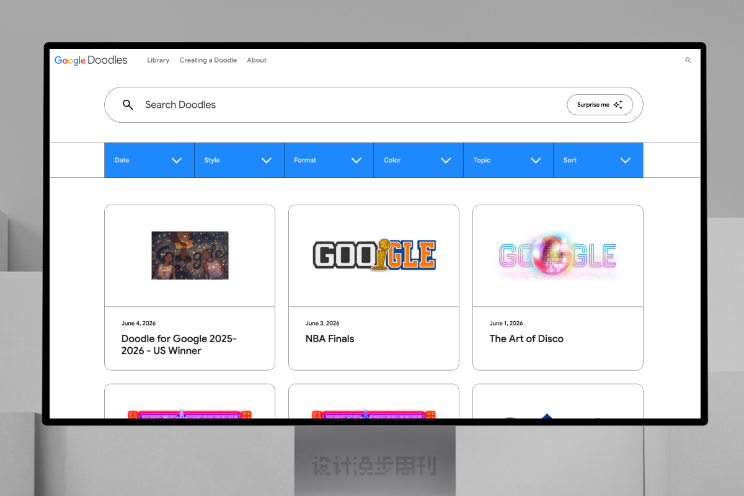Image resolution: width=744 pixels, height=496 pixels.
Task: Click the small search icon in header
Action: click(x=688, y=60)
